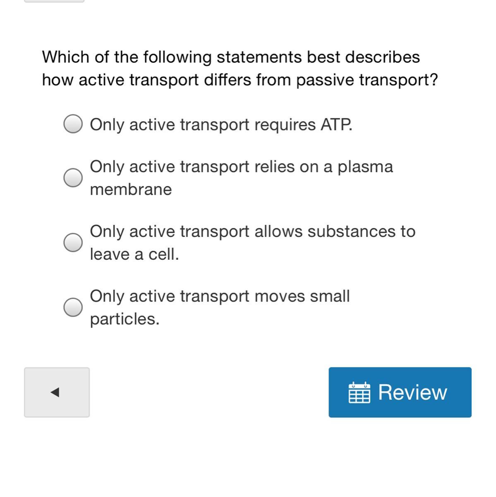Select the 'requires ATP' radio button
This screenshot has height=497, width=496.
(x=73, y=124)
